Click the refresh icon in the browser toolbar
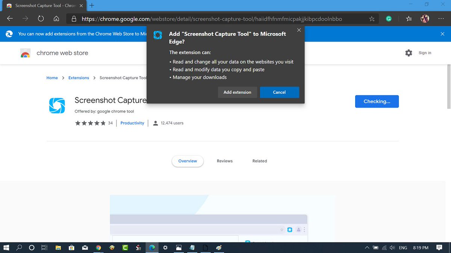Image resolution: width=451 pixels, height=253 pixels. (41, 18)
